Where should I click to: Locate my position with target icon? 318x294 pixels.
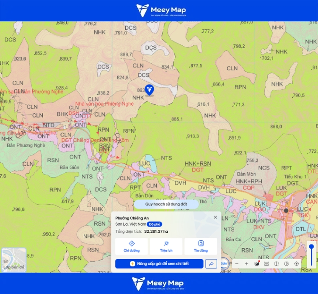point(297,264)
